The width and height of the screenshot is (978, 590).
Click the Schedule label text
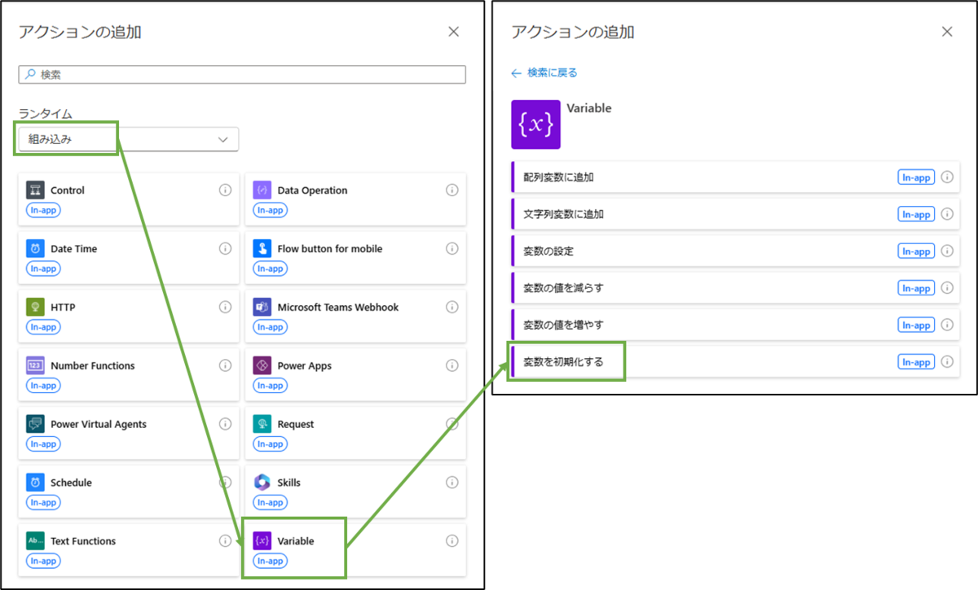tap(71, 483)
